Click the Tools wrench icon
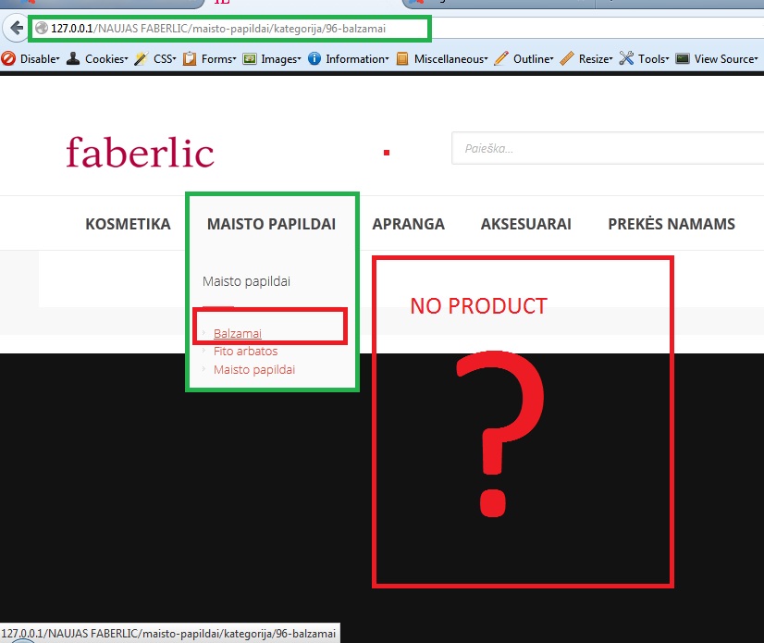This screenshot has width=764, height=643. pos(626,58)
